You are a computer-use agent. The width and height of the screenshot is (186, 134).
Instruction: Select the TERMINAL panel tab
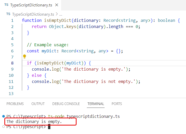(x=96, y=104)
